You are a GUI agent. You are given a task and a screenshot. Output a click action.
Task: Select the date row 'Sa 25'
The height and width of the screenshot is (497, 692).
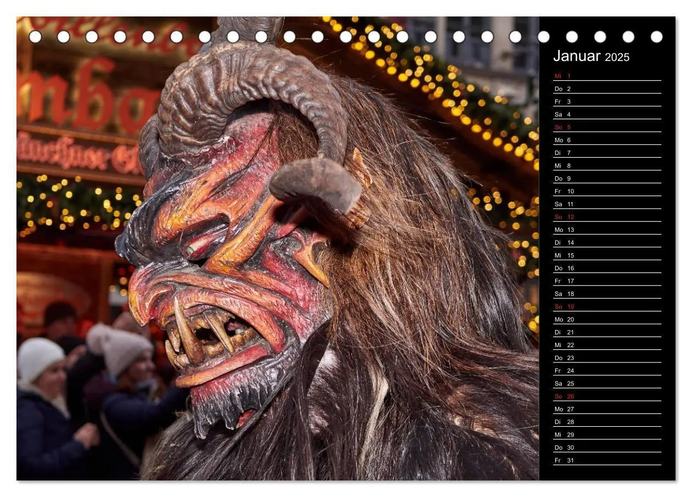(607, 383)
